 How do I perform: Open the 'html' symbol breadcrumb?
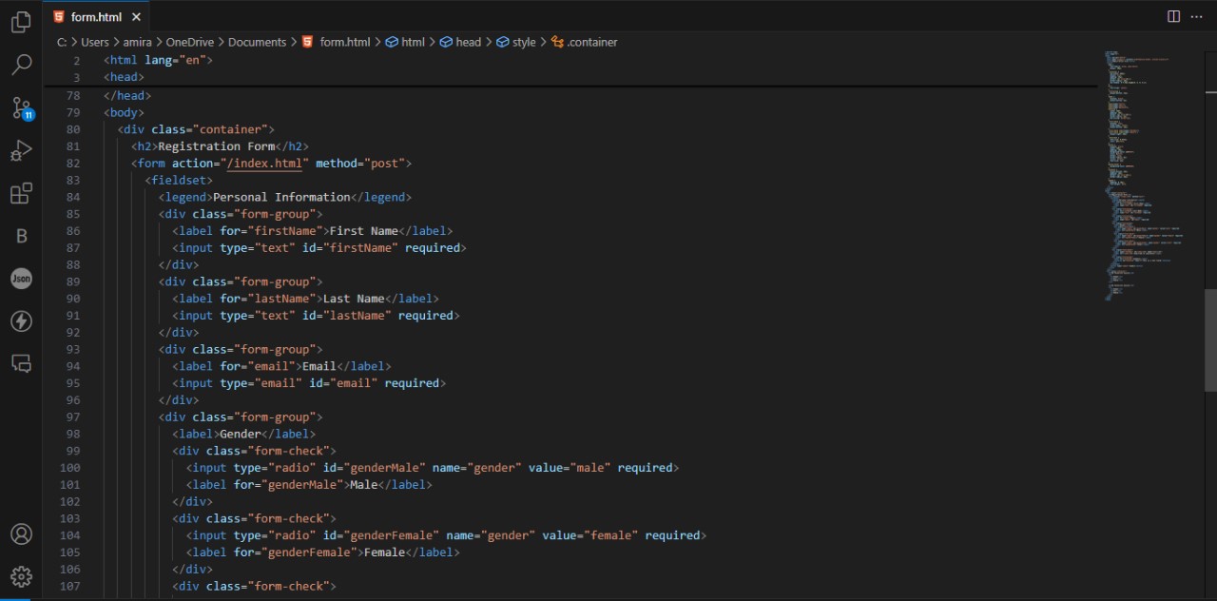406,42
